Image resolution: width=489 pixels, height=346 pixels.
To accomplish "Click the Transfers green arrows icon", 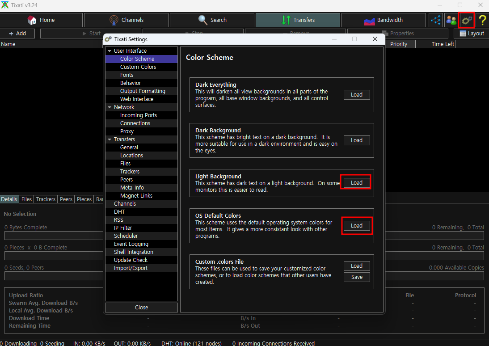I will [286, 20].
